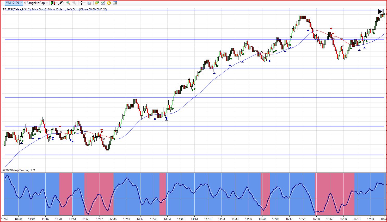The image size is (387, 222).
Task: Click the zoom frame icon
Action: pos(89,3)
